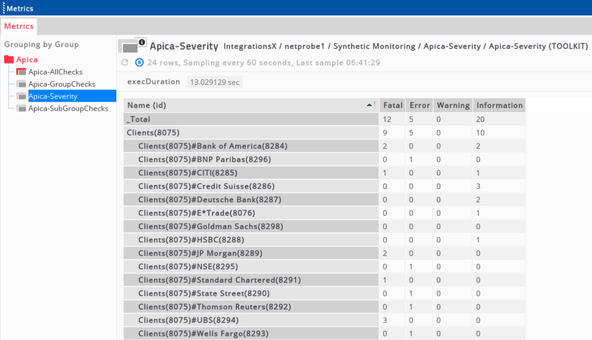Image resolution: width=592 pixels, height=340 pixels.
Task: Select Apica-Severity in the tree
Action: tap(53, 97)
